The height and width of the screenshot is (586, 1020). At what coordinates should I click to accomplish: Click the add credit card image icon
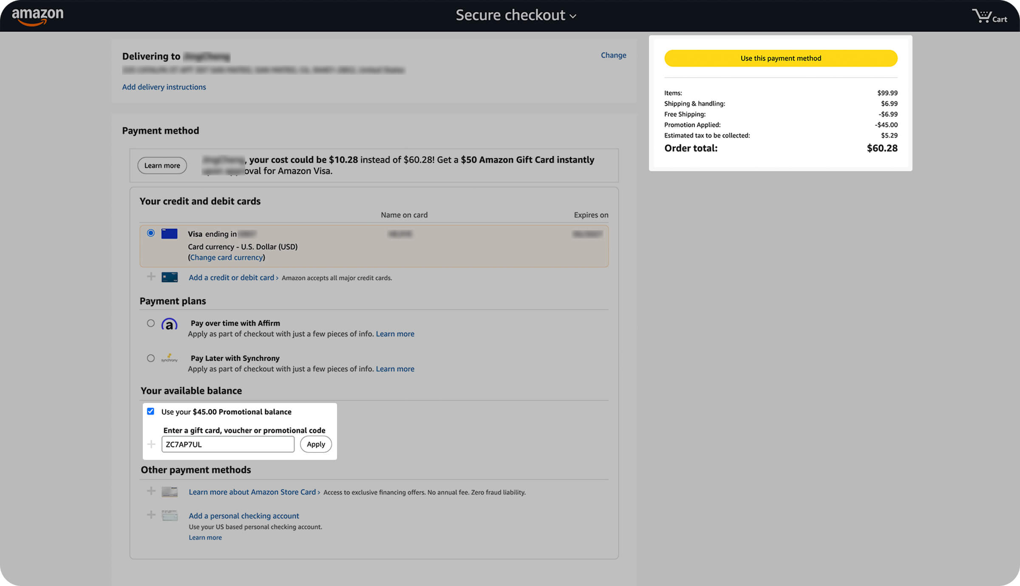(x=170, y=277)
